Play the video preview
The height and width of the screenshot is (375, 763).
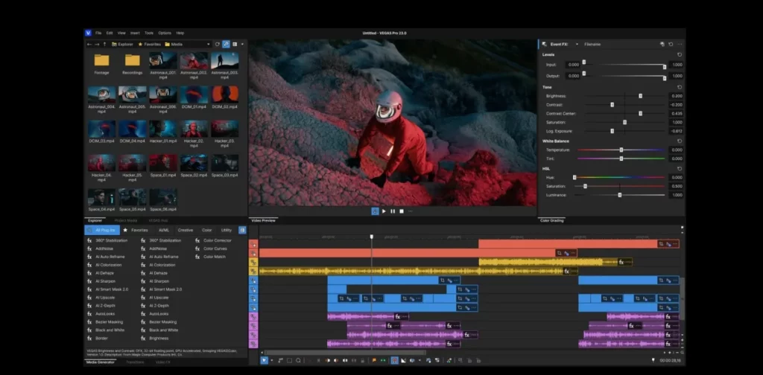(x=384, y=211)
